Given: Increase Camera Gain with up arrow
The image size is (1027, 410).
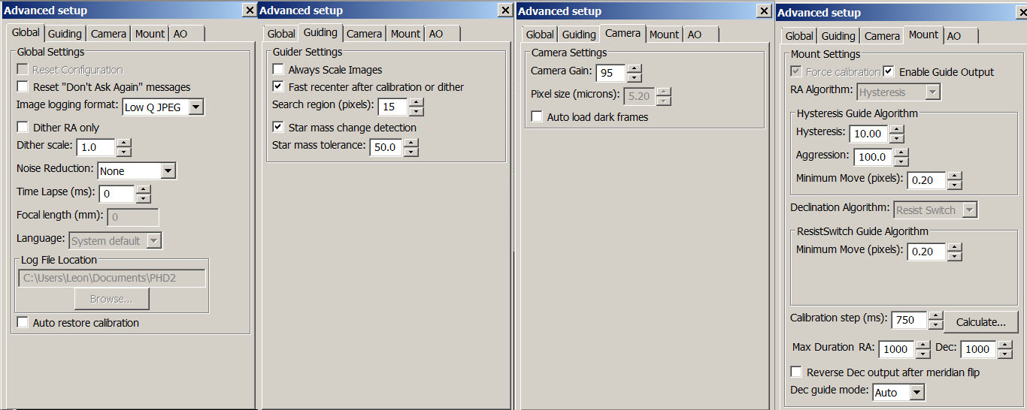Looking at the screenshot, I should coord(634,68).
